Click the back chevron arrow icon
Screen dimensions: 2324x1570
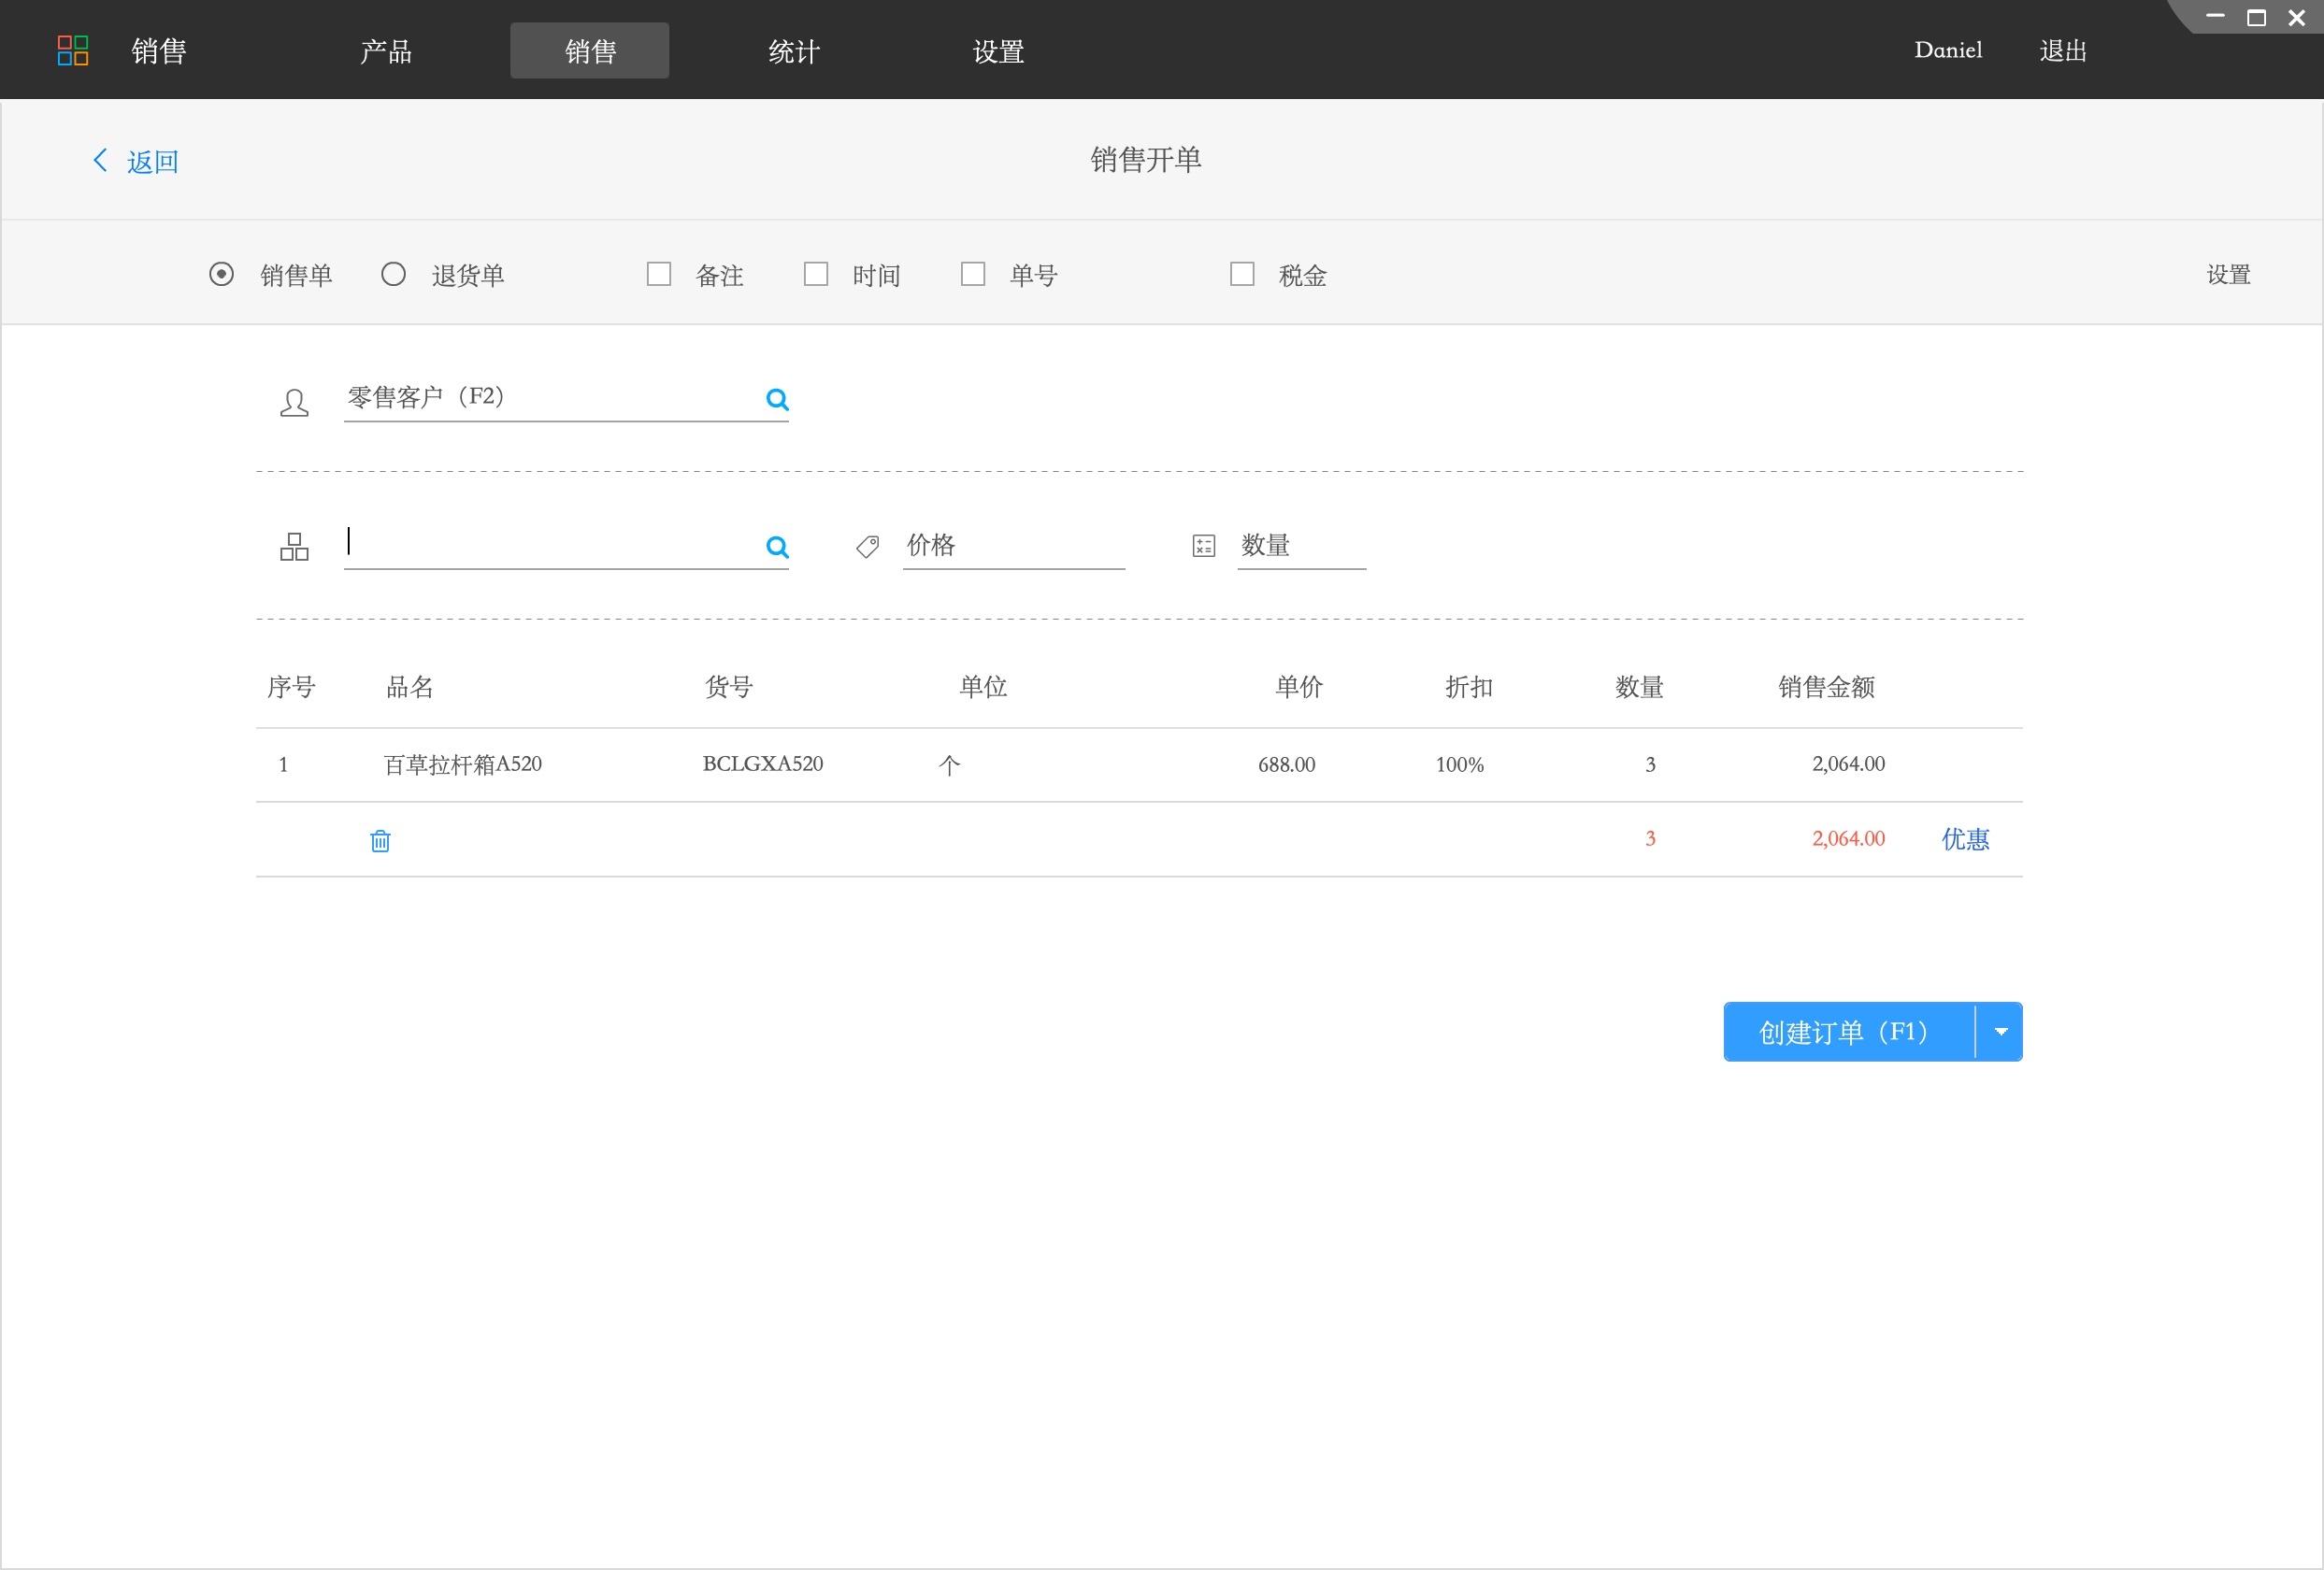100,160
